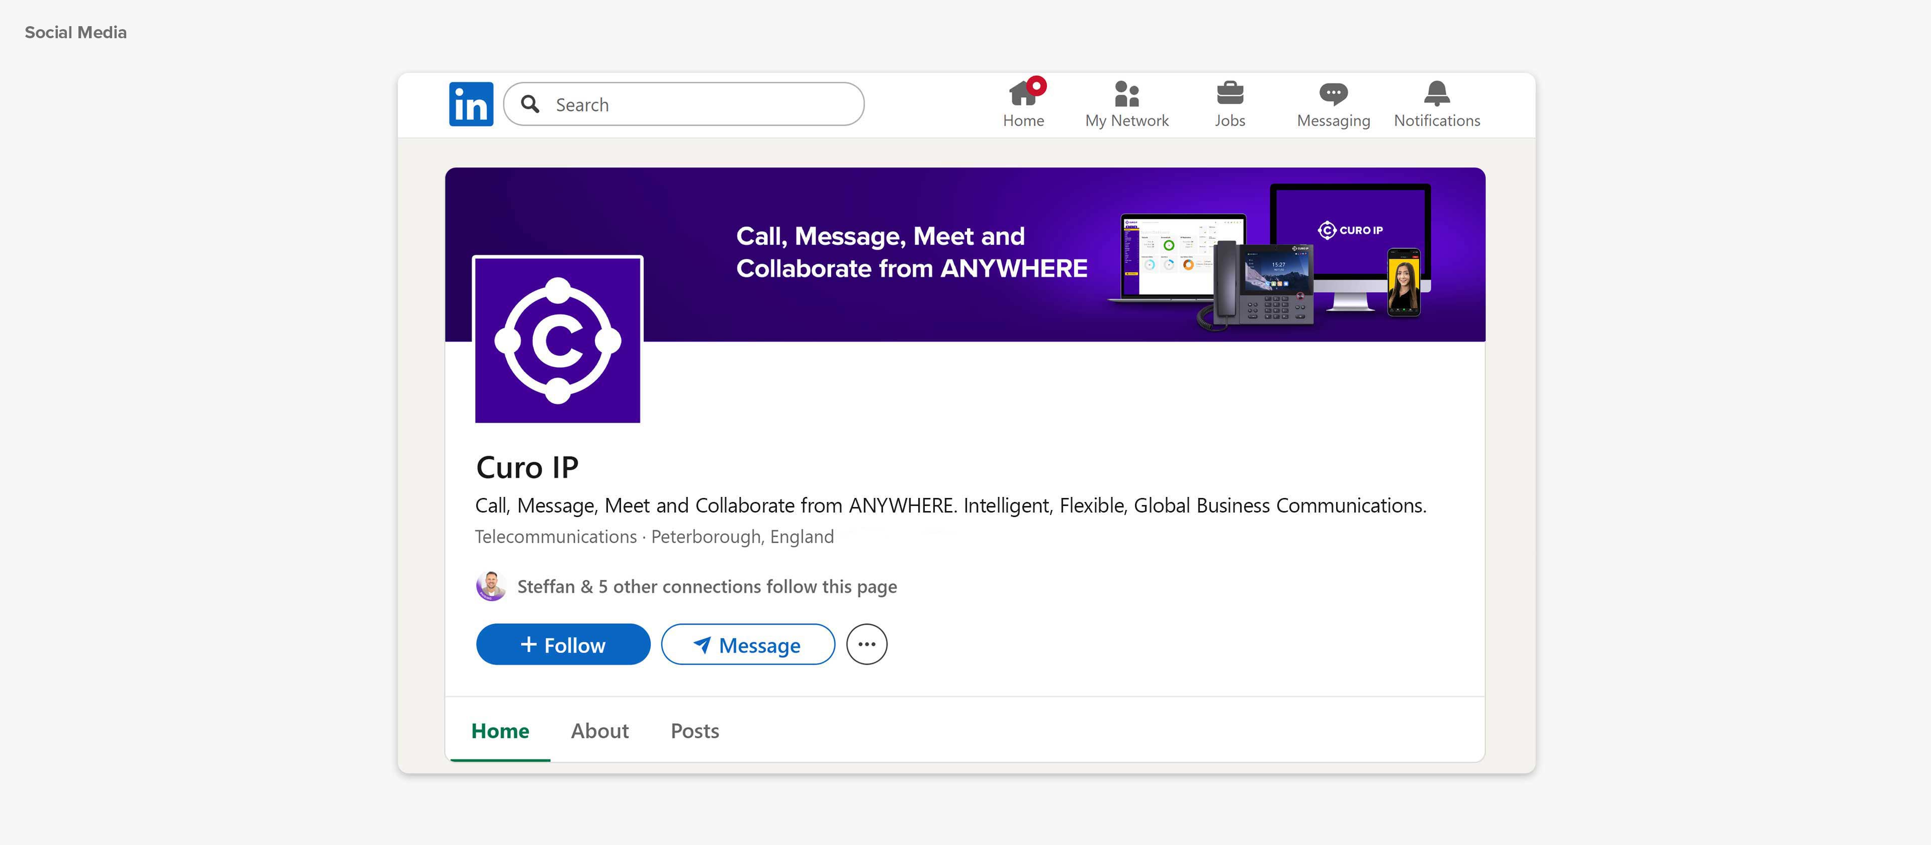Switch to the About tab
The image size is (1931, 845).
(x=600, y=730)
